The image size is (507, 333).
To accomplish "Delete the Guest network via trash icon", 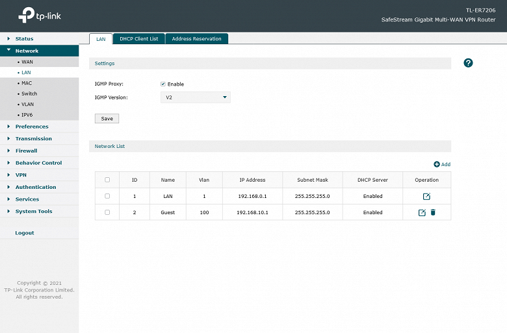I will click(x=433, y=212).
